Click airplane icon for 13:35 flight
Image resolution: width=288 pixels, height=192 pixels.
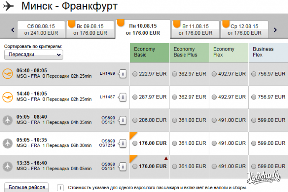8,166
